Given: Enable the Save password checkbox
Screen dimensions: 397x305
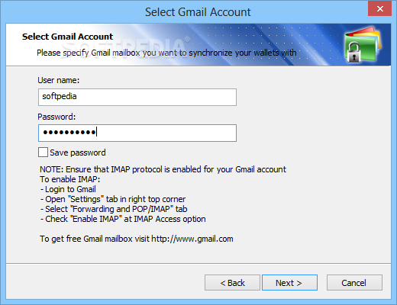Looking at the screenshot, I should click(x=43, y=152).
